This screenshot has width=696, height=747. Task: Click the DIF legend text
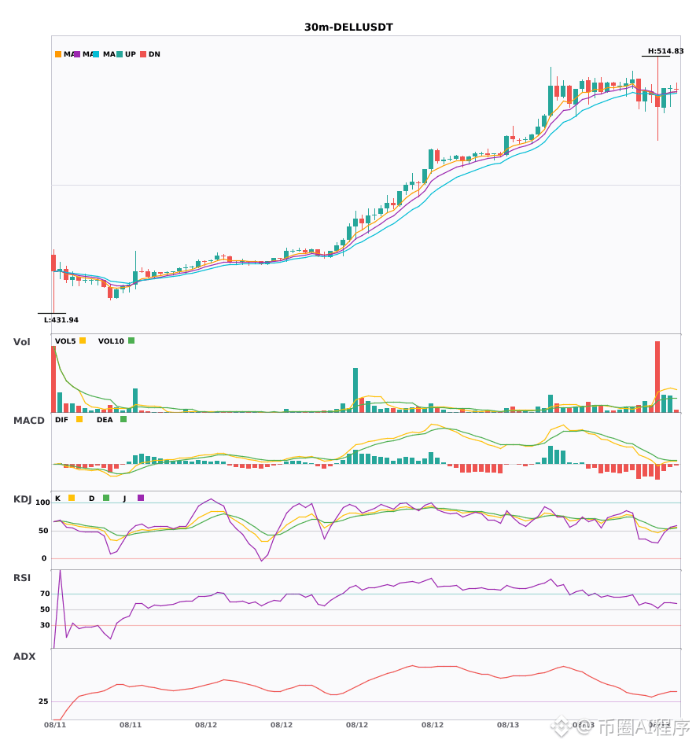point(61,420)
